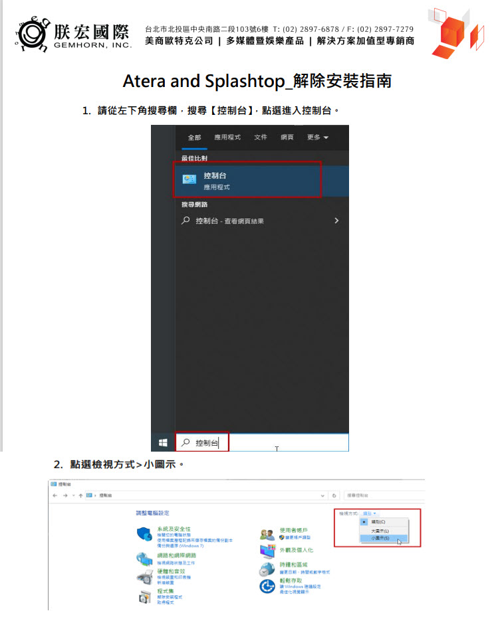
Task: Click the Windows Start button icon
Action: pos(162,442)
